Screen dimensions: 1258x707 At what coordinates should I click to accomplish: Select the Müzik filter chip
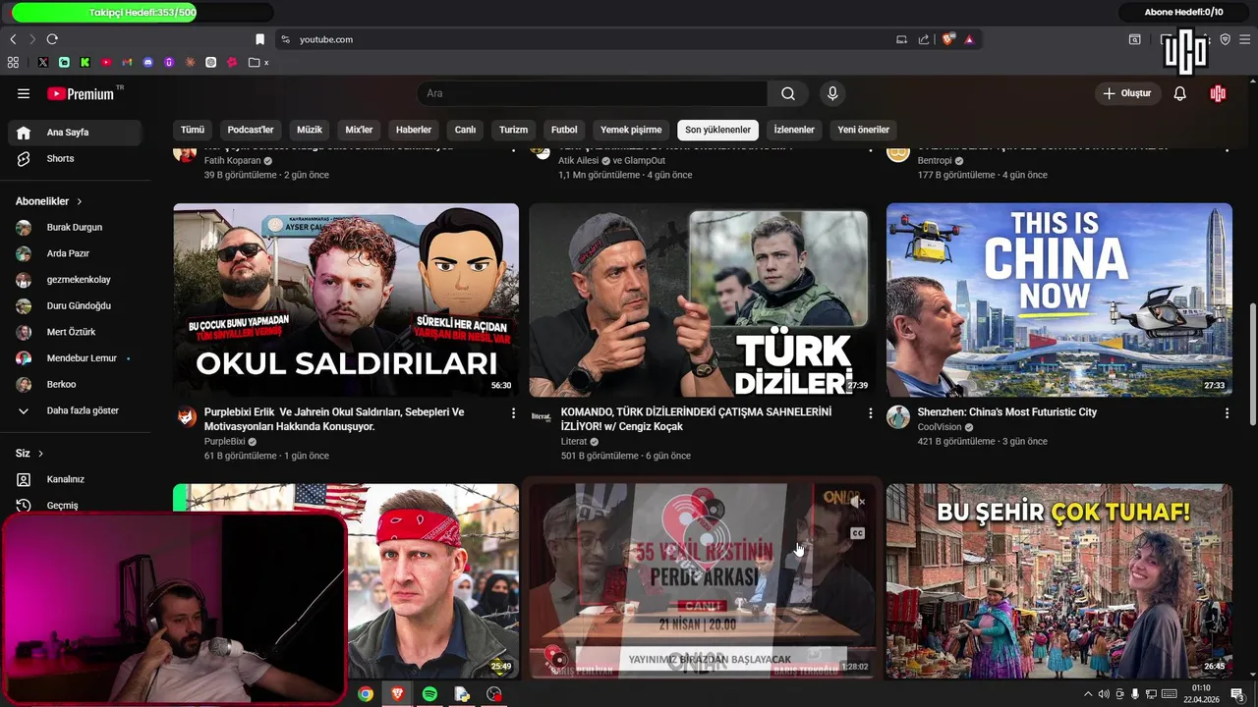[x=310, y=130]
